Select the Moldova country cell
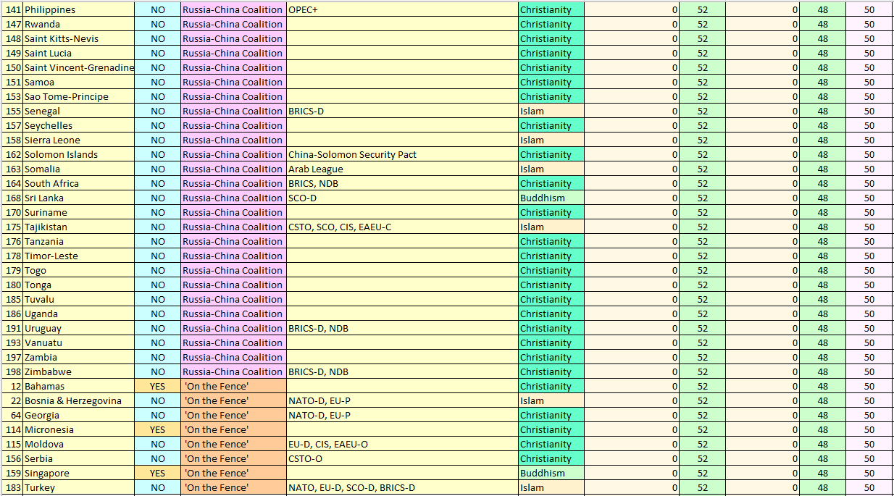This screenshot has height=496, width=894. click(x=79, y=445)
